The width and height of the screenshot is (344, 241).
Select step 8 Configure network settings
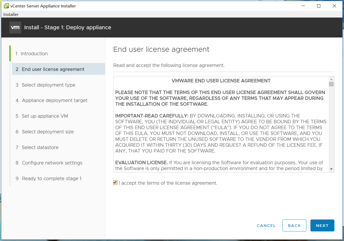[49, 163]
